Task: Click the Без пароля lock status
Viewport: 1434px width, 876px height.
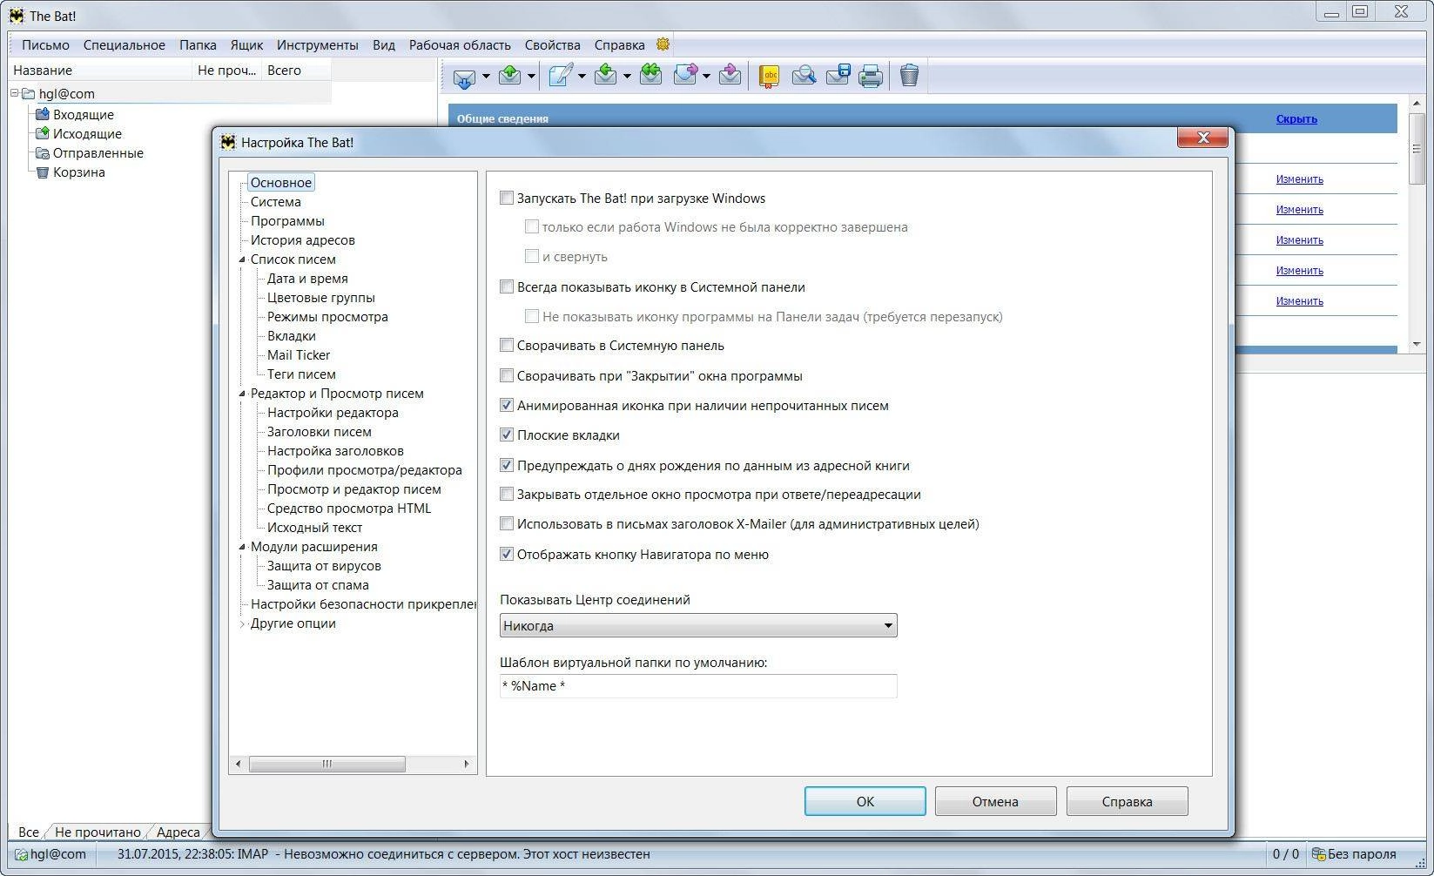Action: pyautogui.click(x=1354, y=854)
